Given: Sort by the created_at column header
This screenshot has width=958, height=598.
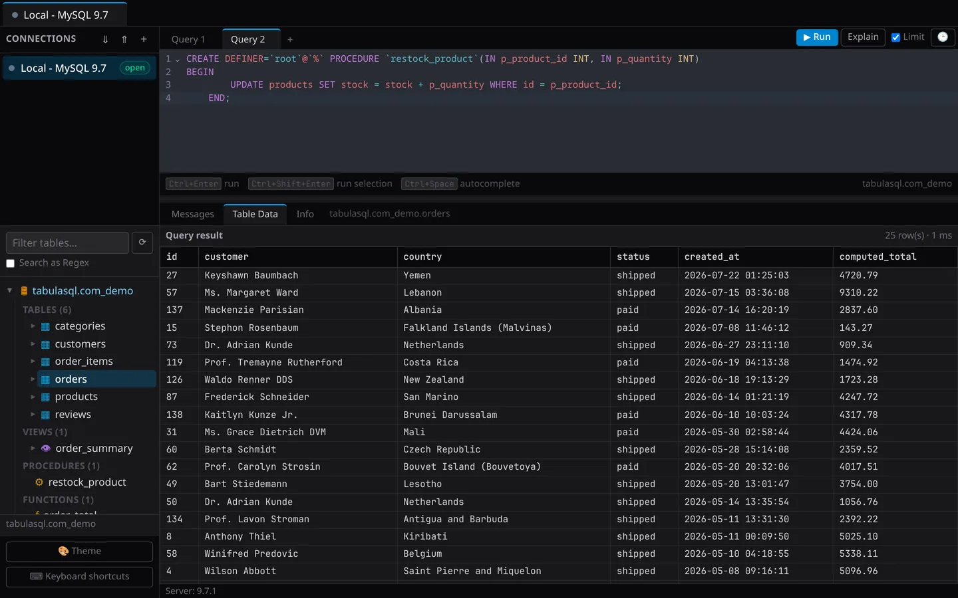Looking at the screenshot, I should (x=755, y=257).
